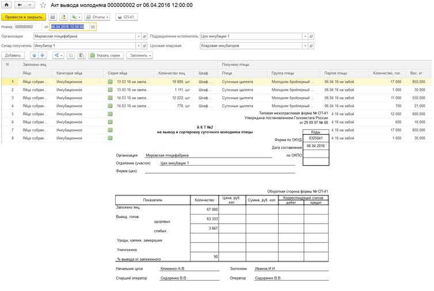Click Мировская птицефабрика in print form
The height and width of the screenshot is (291, 434).
(x=167, y=155)
